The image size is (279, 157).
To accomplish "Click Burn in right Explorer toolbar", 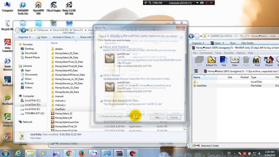I will click(x=233, y=43).
